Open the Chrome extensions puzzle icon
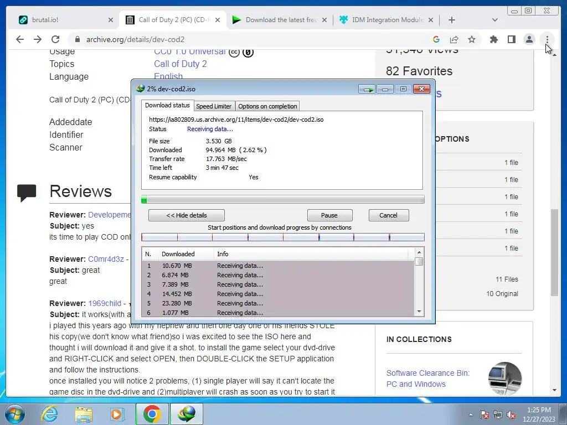This screenshot has width=567, height=425. [493, 39]
